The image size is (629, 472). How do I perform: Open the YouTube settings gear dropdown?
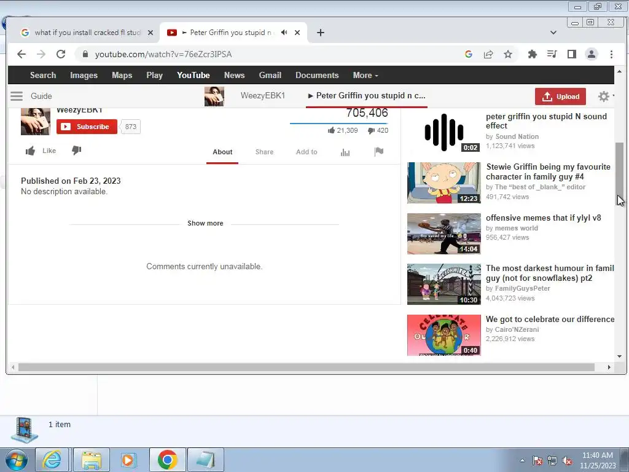point(606,96)
